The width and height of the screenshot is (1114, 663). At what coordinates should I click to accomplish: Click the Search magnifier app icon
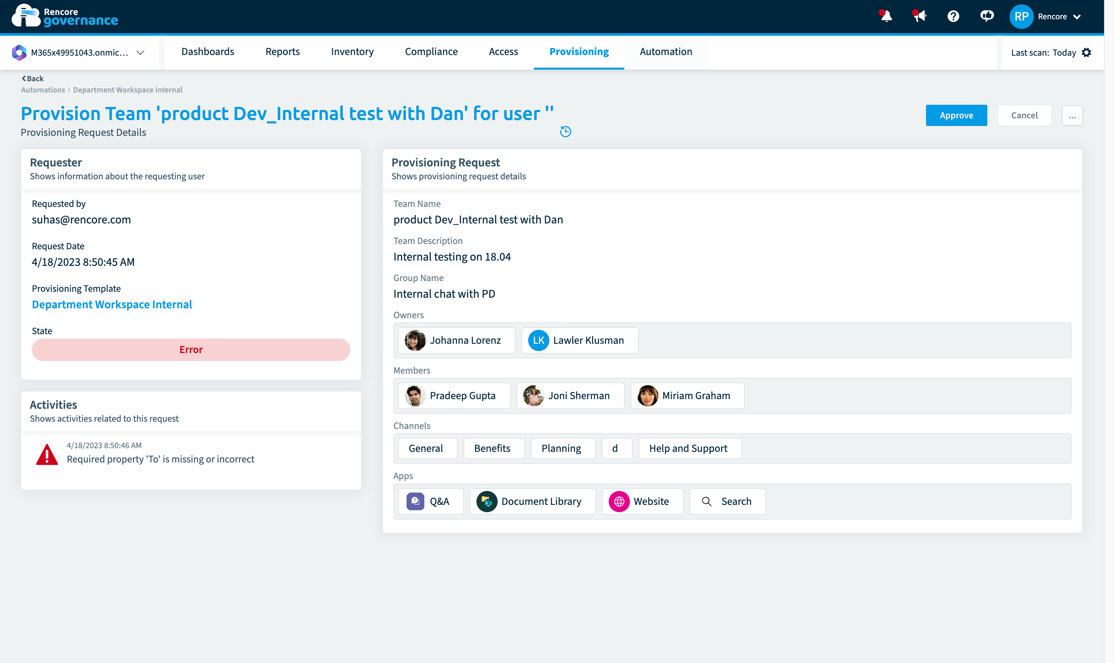[x=706, y=501]
